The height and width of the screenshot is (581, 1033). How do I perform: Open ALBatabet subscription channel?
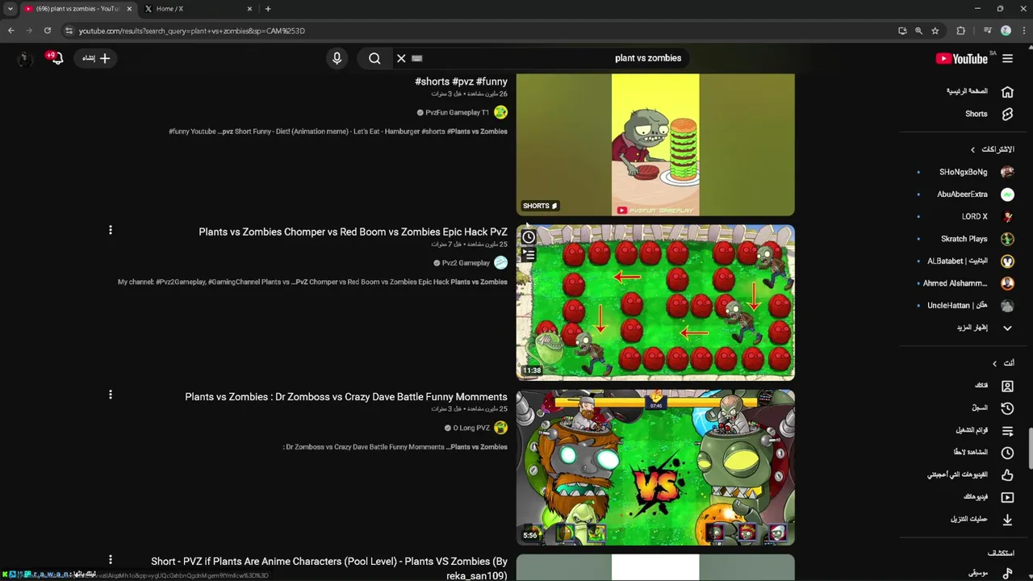966,261
